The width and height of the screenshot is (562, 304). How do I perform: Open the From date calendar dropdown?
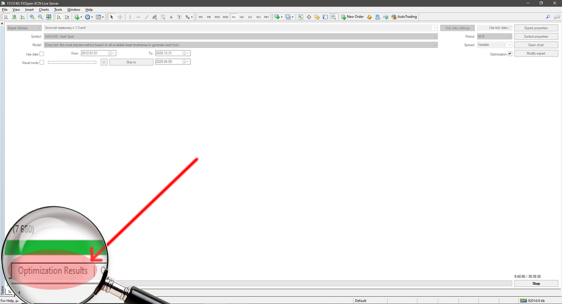[x=112, y=53]
